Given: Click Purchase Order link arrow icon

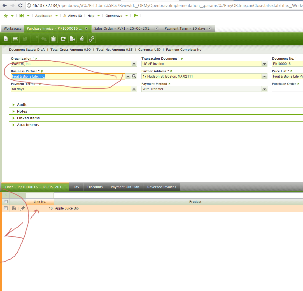Looking at the screenshot, I should pos(298,84).
